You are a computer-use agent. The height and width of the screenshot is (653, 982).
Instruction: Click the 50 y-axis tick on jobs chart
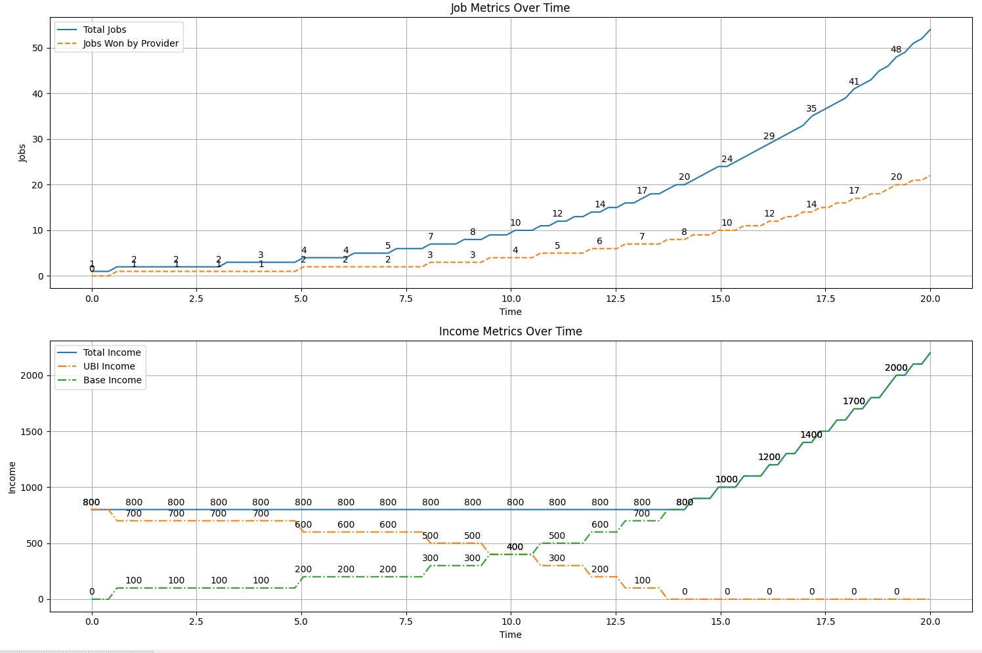point(37,48)
